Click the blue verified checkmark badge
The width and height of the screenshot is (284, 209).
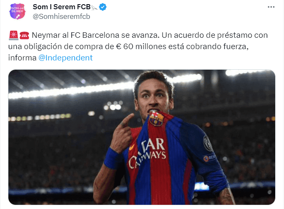point(103,7)
